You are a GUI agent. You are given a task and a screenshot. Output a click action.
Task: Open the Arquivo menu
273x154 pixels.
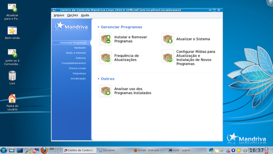(59, 15)
